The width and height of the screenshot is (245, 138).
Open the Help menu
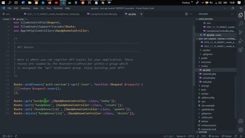tap(67, 8)
